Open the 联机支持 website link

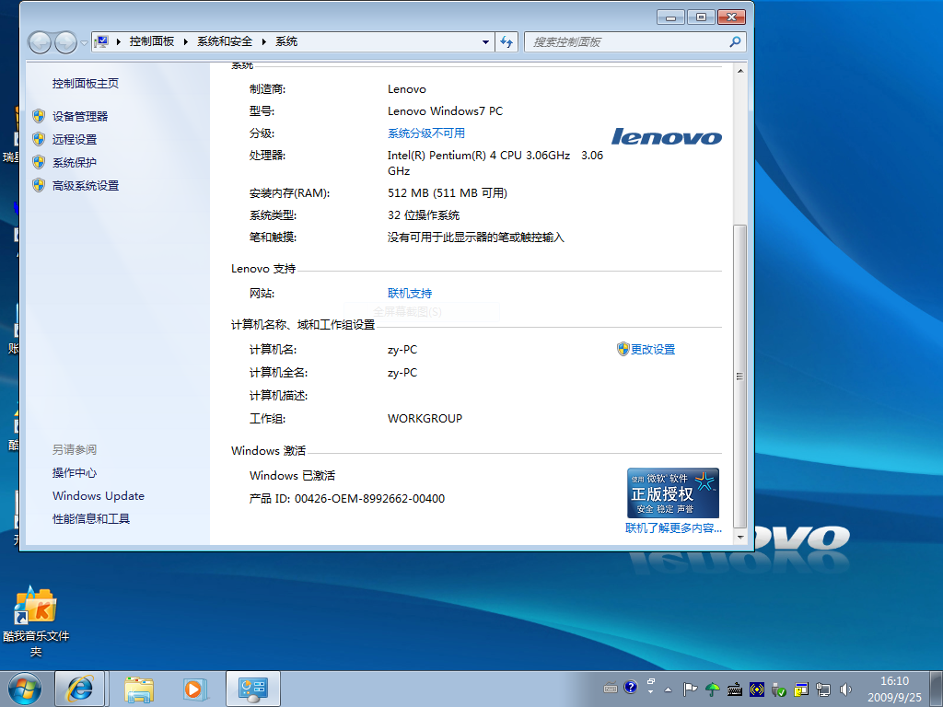[x=410, y=294]
